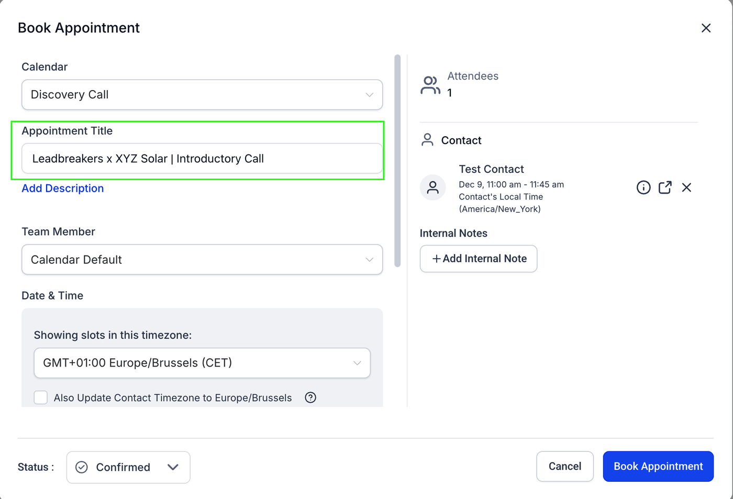Screen dimensions: 733x499
Task: Click the Book Appointment button
Action: click(658, 467)
